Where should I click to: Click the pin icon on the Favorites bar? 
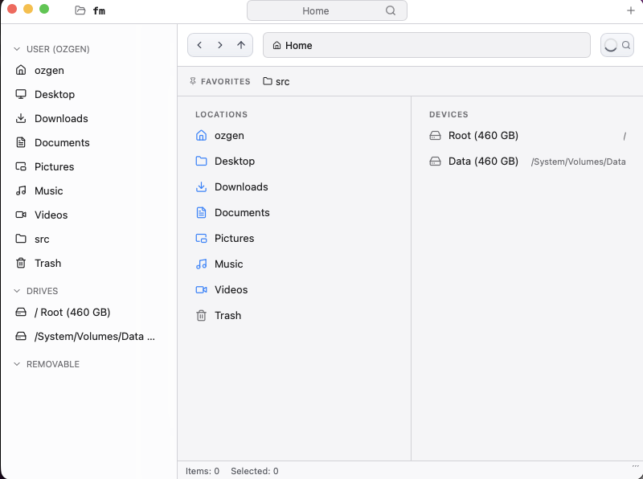(192, 81)
